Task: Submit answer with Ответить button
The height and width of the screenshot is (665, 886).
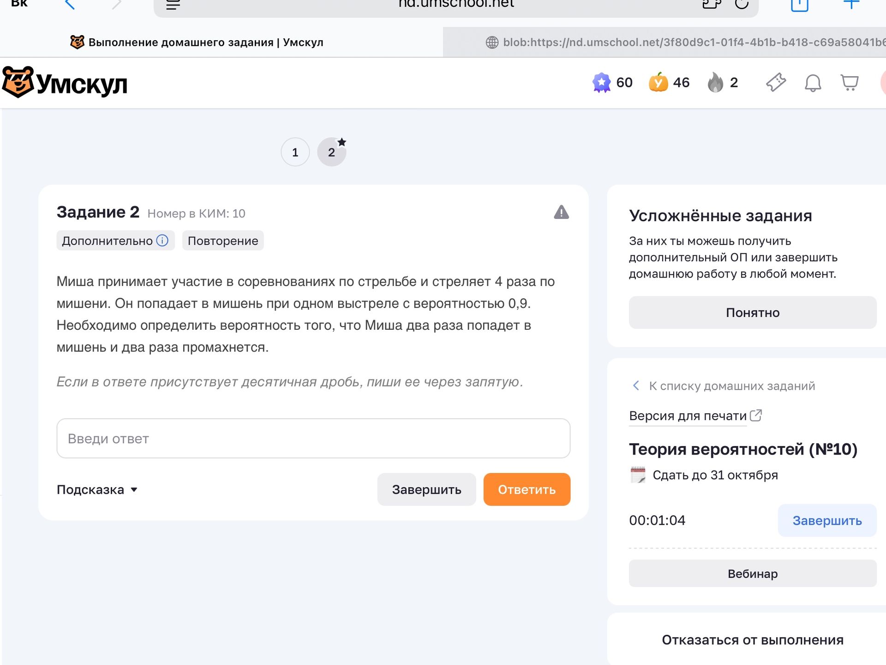Action: coord(527,490)
